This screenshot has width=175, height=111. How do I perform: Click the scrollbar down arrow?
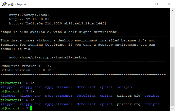pos(172,108)
